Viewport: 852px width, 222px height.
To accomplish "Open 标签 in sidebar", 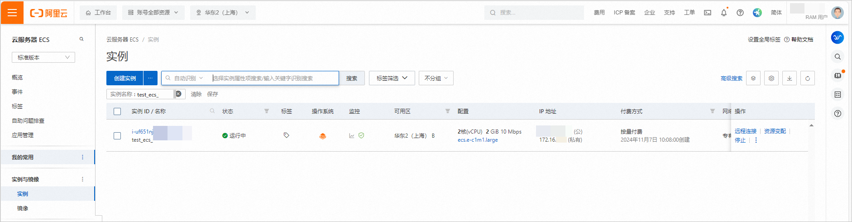I will [17, 106].
